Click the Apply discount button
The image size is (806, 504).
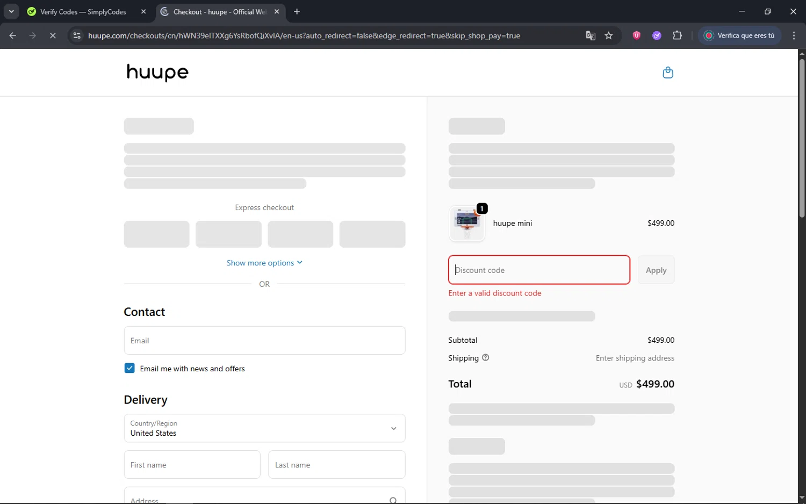pos(656,270)
